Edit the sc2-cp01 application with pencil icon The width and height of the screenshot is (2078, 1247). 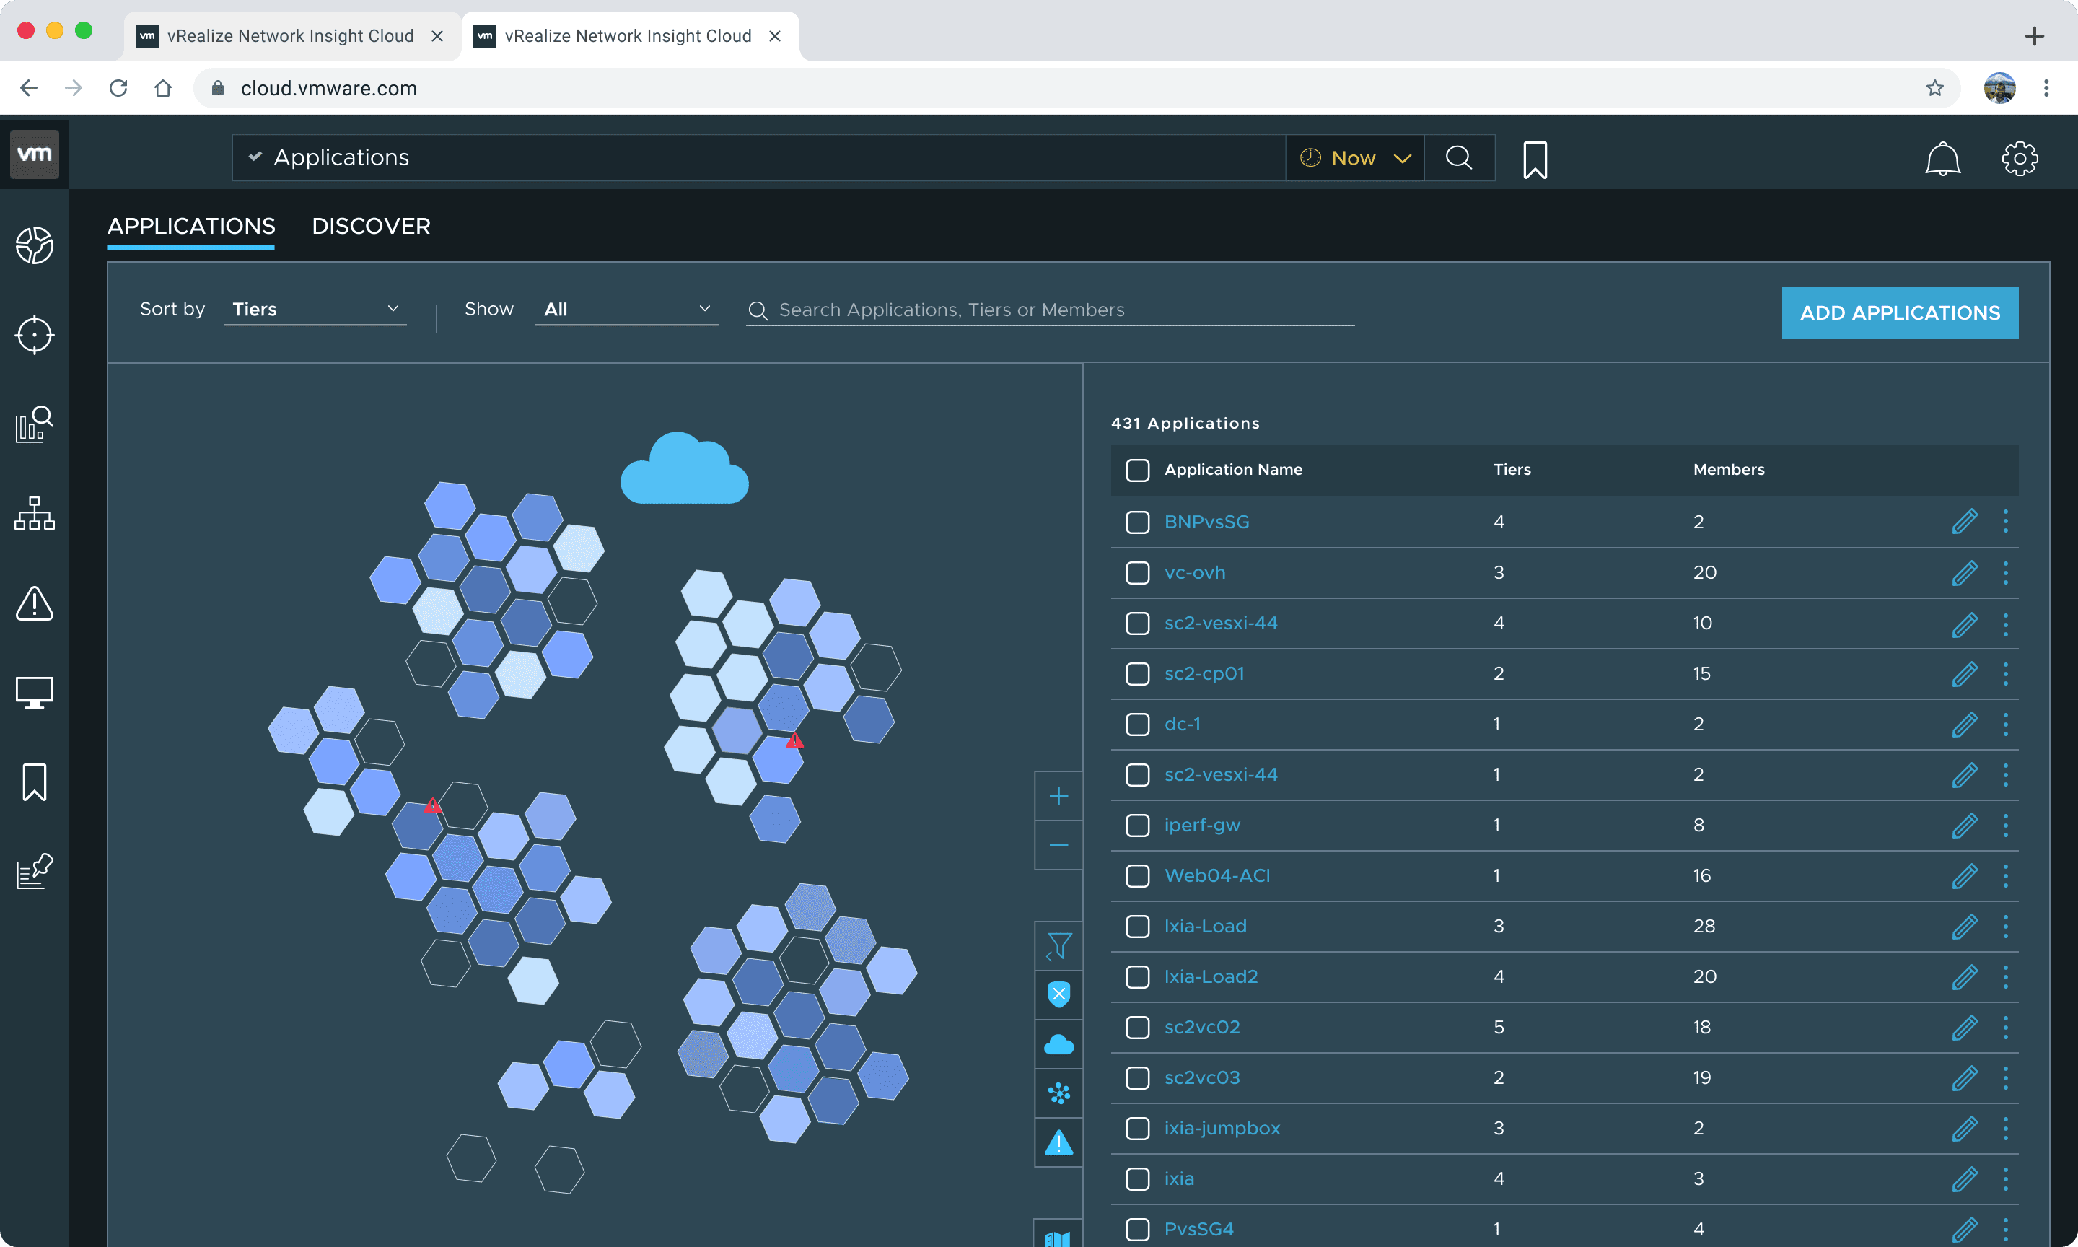pos(1965,674)
